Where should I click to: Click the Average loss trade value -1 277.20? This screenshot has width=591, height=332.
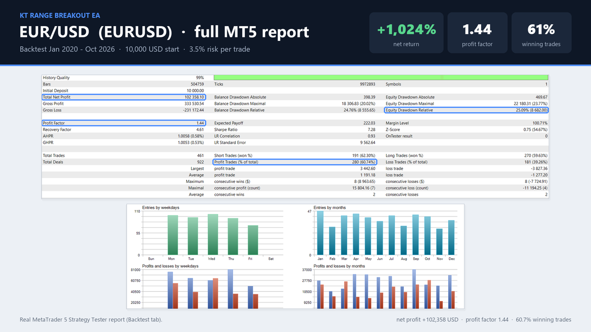[x=539, y=175]
